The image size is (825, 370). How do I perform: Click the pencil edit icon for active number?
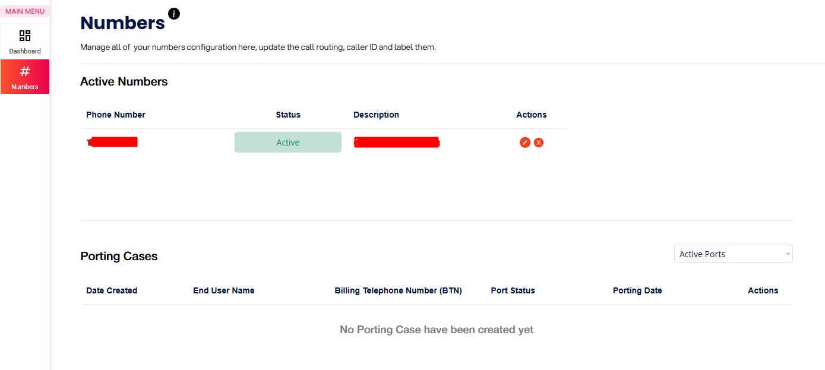pyautogui.click(x=525, y=143)
